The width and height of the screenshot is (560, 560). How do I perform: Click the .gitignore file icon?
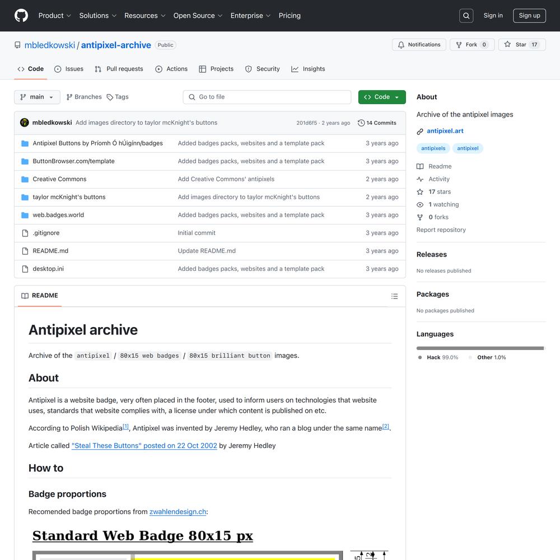(25, 233)
